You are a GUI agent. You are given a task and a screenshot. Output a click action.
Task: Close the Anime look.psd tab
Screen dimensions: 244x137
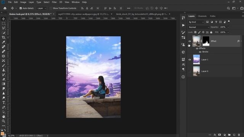click(53, 14)
